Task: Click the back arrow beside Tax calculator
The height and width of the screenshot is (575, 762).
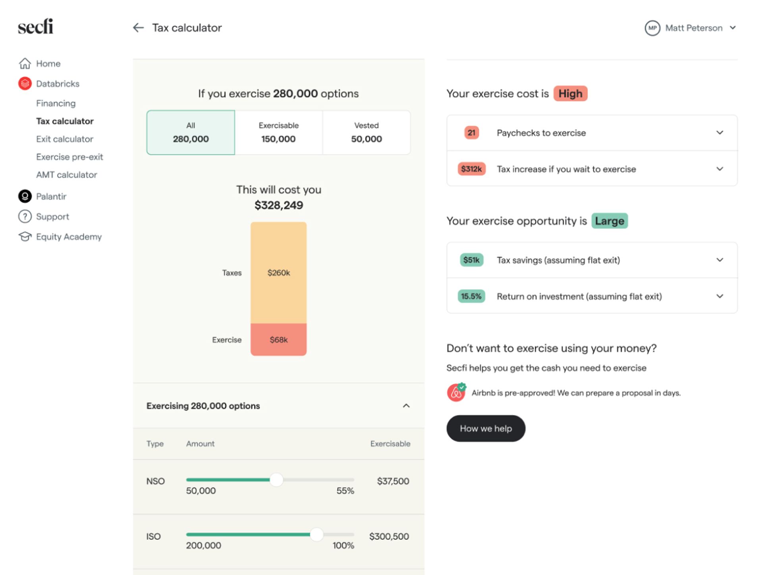Action: point(138,28)
